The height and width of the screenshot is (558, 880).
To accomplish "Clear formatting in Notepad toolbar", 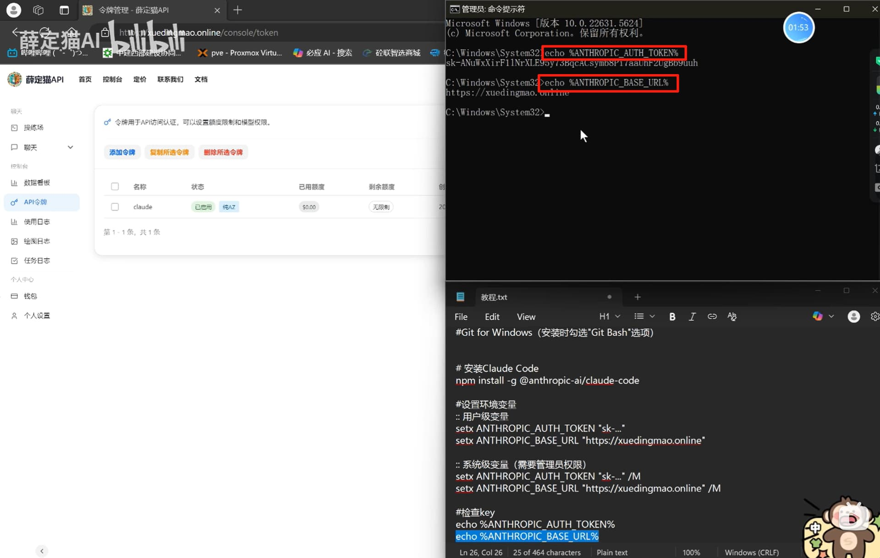I will pos(732,316).
